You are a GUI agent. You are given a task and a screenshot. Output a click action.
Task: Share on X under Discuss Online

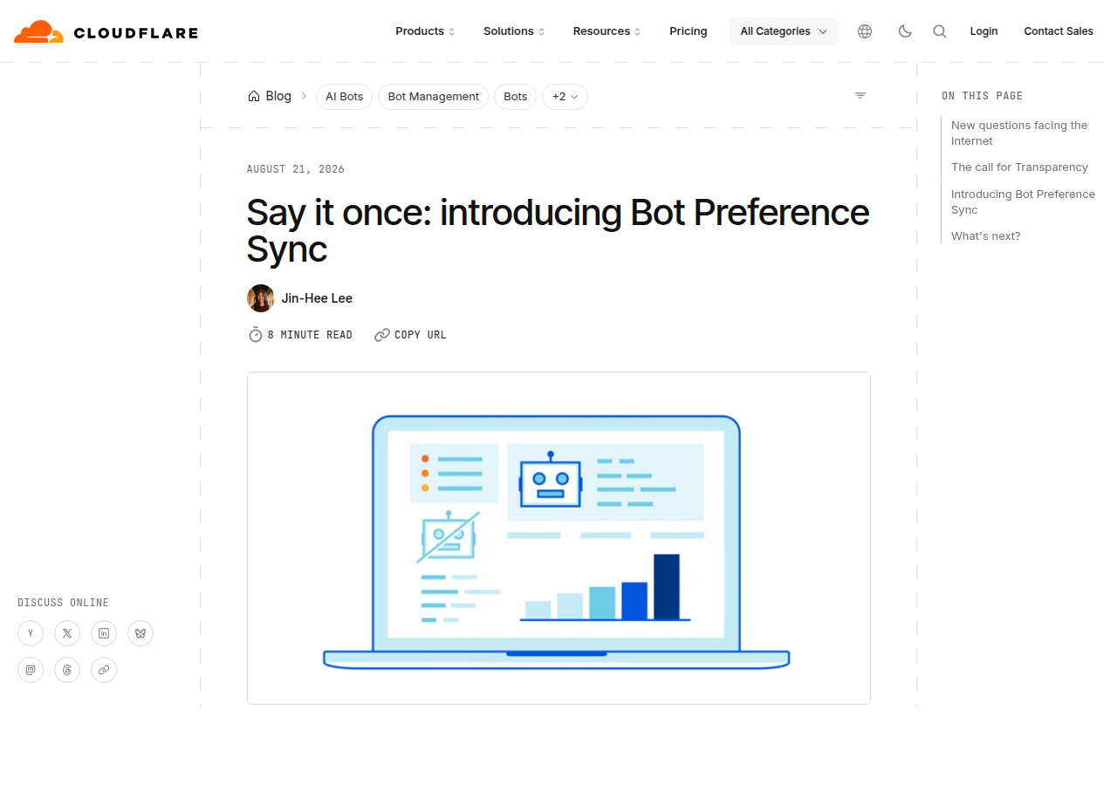coord(67,633)
